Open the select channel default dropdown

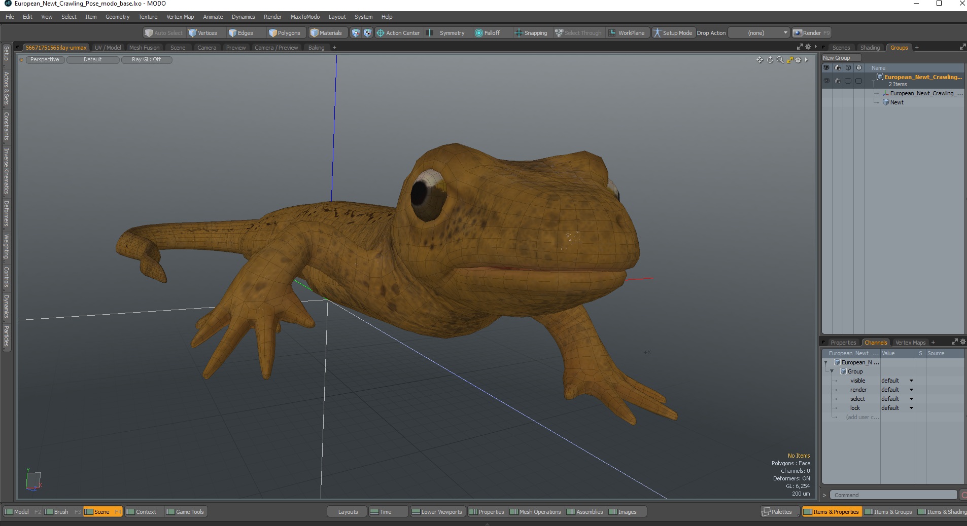[x=897, y=399]
